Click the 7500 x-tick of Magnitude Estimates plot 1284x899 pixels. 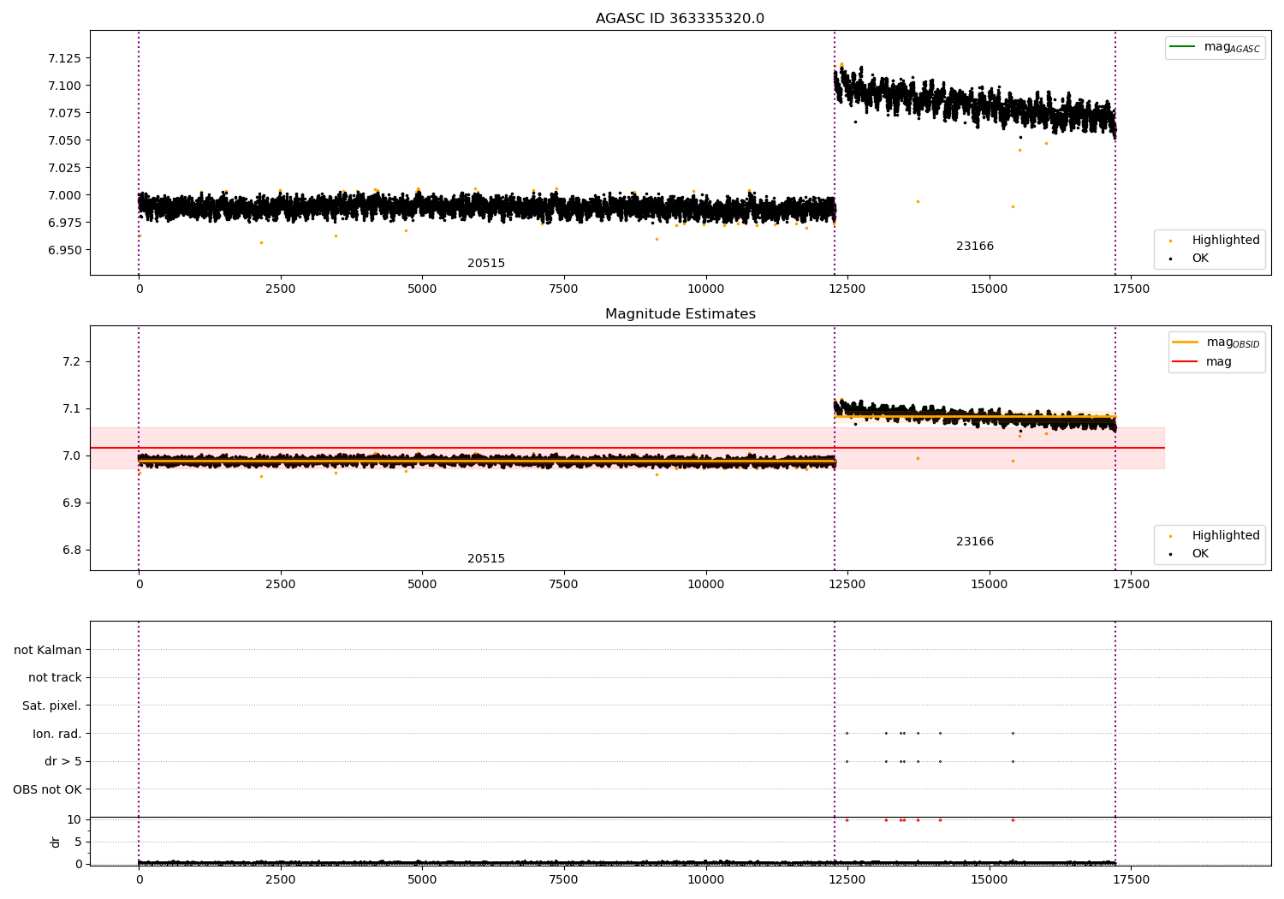[x=563, y=585]
